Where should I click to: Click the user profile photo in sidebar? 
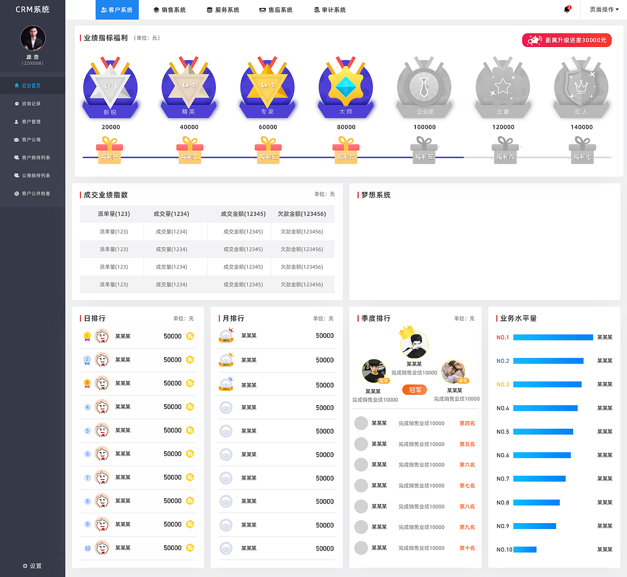point(33,38)
